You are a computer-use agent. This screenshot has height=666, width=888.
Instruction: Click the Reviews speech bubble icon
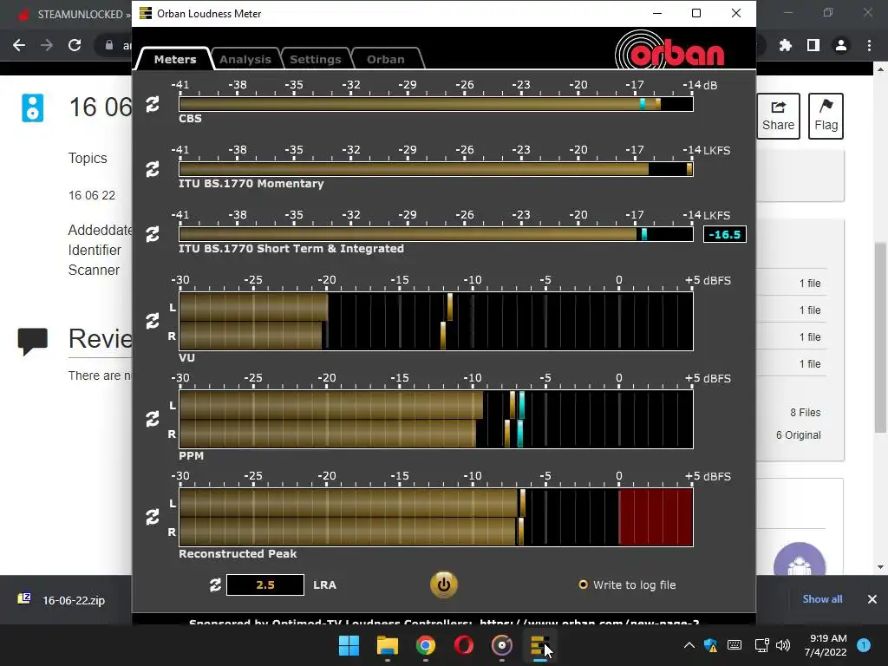(x=32, y=341)
